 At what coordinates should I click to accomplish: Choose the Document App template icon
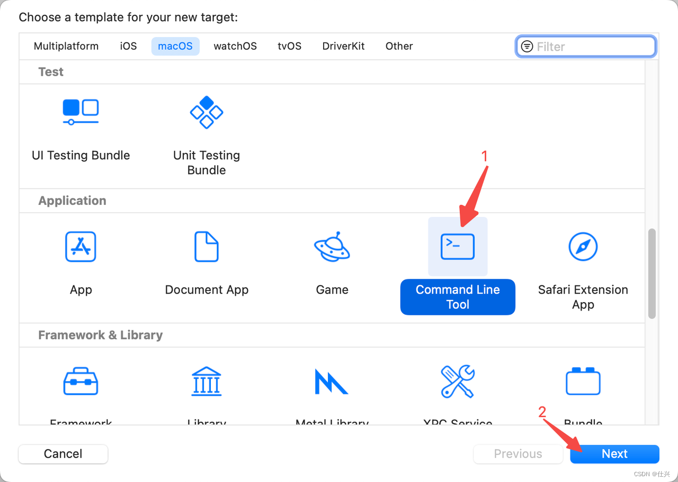click(x=207, y=247)
